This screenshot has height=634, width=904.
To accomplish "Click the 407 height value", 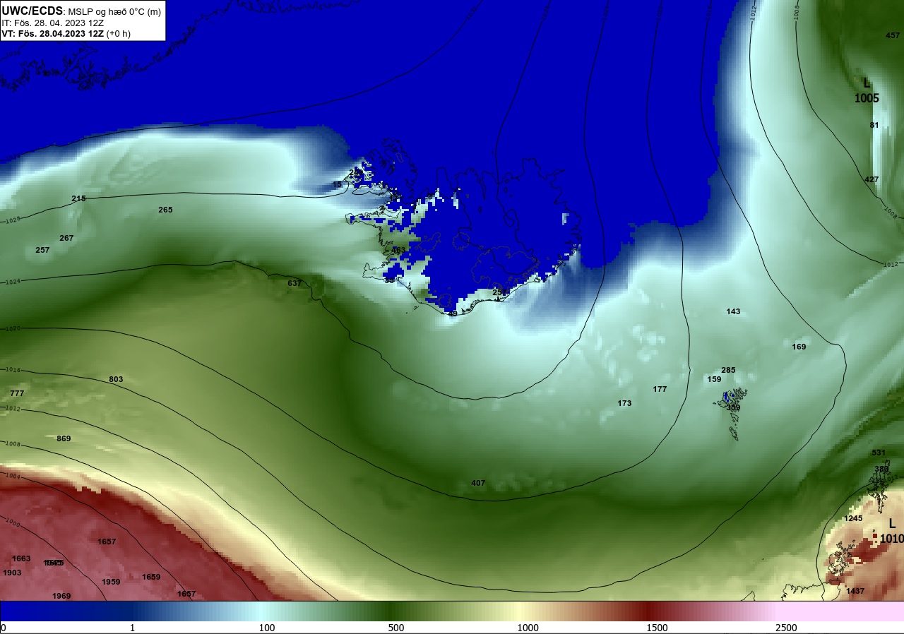I will 478,483.
